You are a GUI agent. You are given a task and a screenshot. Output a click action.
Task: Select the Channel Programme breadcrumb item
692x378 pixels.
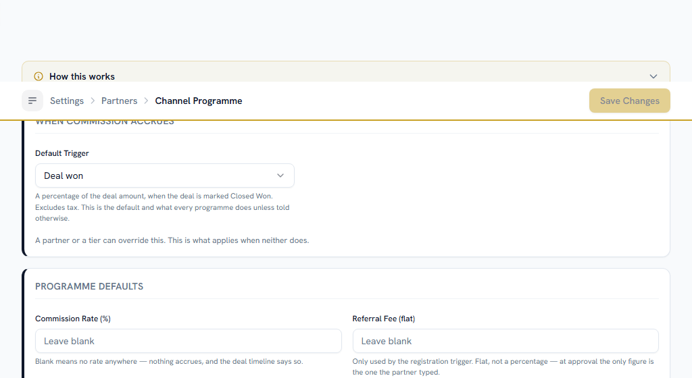199,101
